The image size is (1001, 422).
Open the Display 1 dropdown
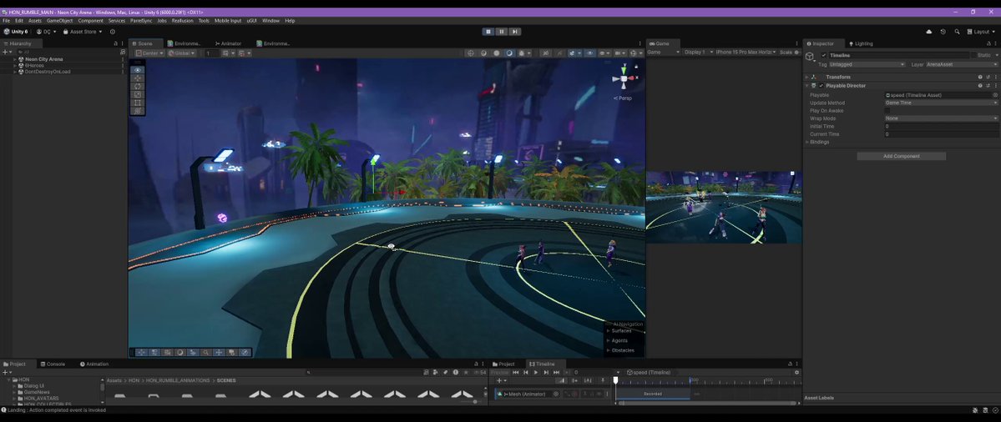(x=698, y=53)
